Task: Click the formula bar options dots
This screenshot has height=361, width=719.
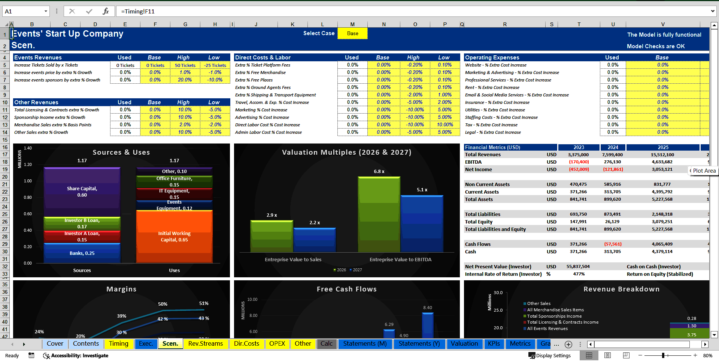Action: 57,11
